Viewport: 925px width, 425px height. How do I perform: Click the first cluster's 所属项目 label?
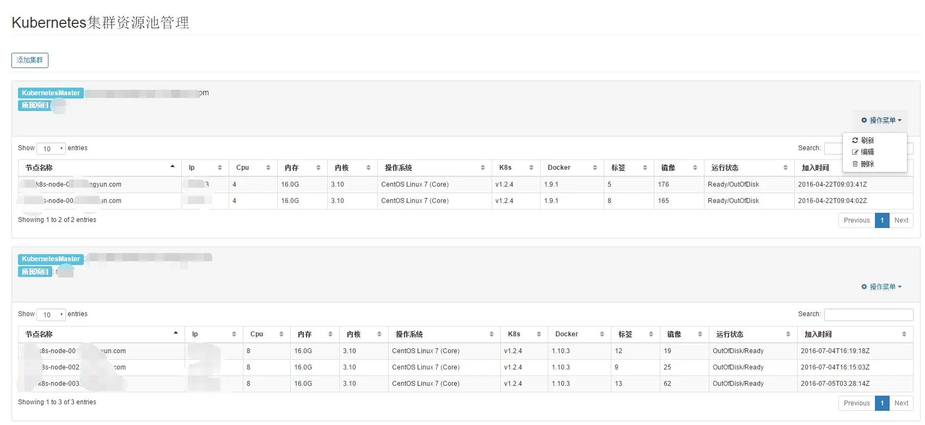35,106
